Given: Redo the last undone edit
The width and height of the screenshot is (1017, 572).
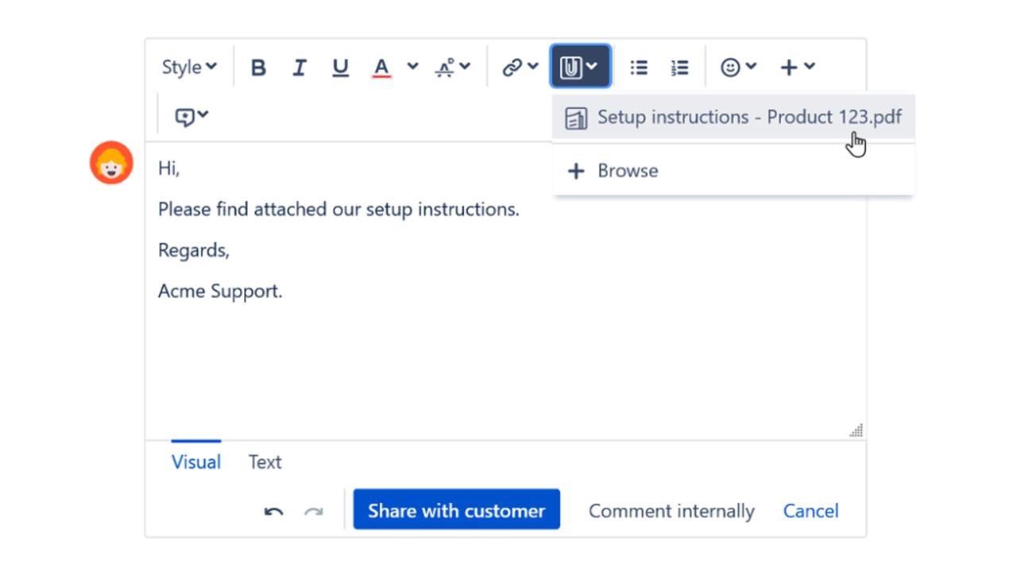Looking at the screenshot, I should point(313,511).
